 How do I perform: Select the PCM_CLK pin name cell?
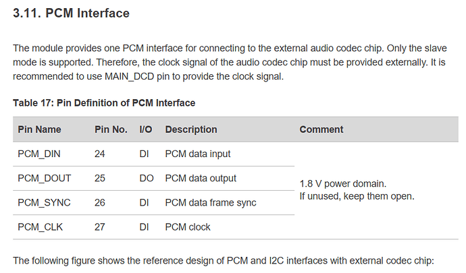pyautogui.click(x=39, y=227)
